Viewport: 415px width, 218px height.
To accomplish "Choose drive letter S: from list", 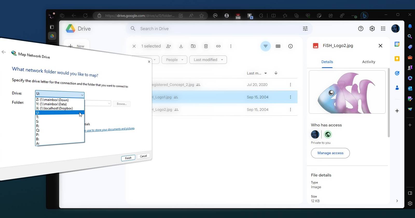I will tap(60, 121).
